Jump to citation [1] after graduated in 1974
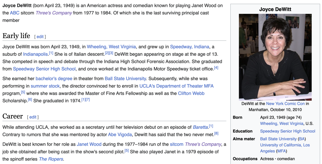This screenshot has height=164, width=322. [x=83, y=100]
